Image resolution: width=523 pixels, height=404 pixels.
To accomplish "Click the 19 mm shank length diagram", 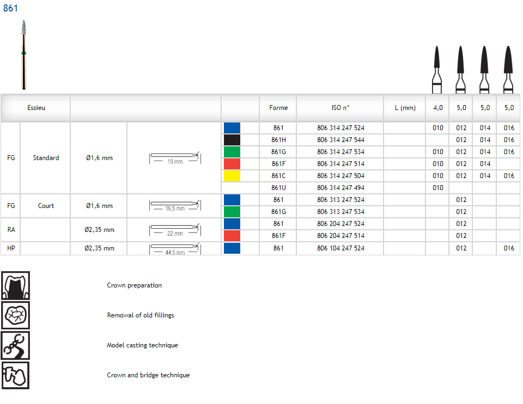I will [175, 158].
